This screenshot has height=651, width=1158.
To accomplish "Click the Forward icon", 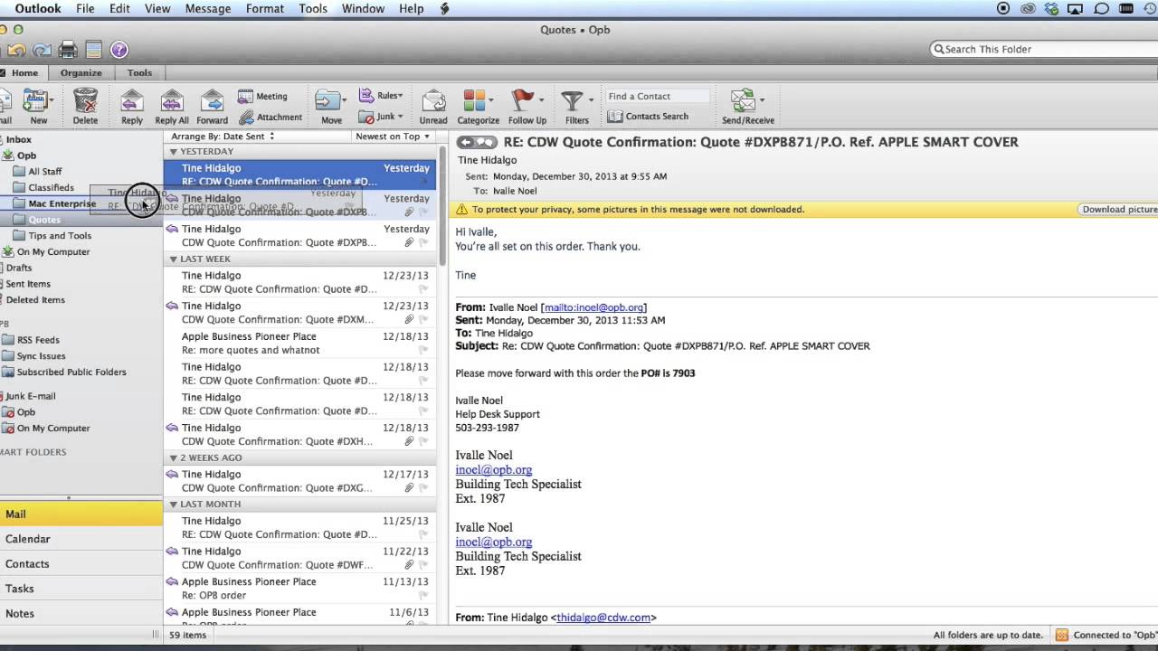I will tap(212, 101).
